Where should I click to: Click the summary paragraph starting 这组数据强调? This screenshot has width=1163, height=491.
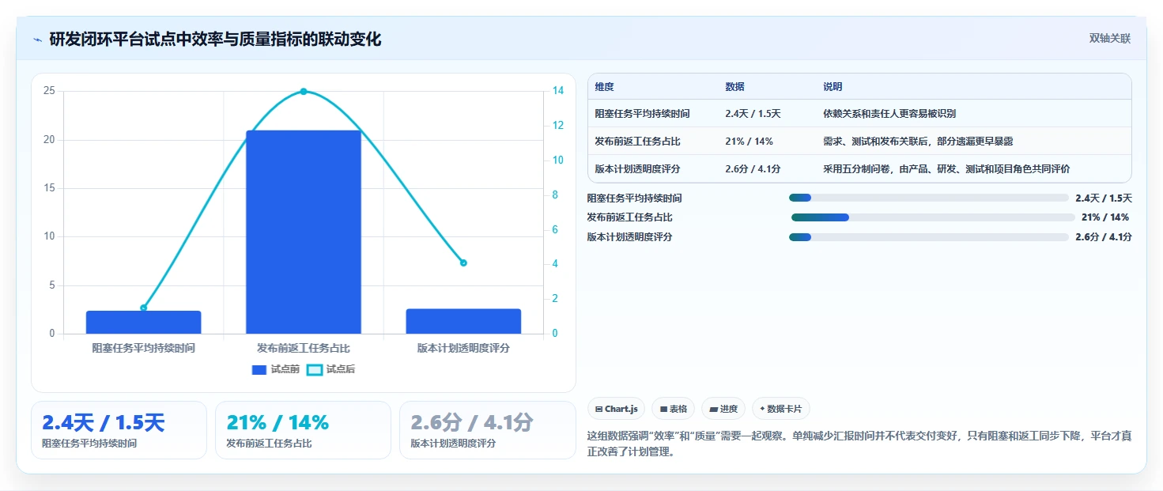(859, 445)
